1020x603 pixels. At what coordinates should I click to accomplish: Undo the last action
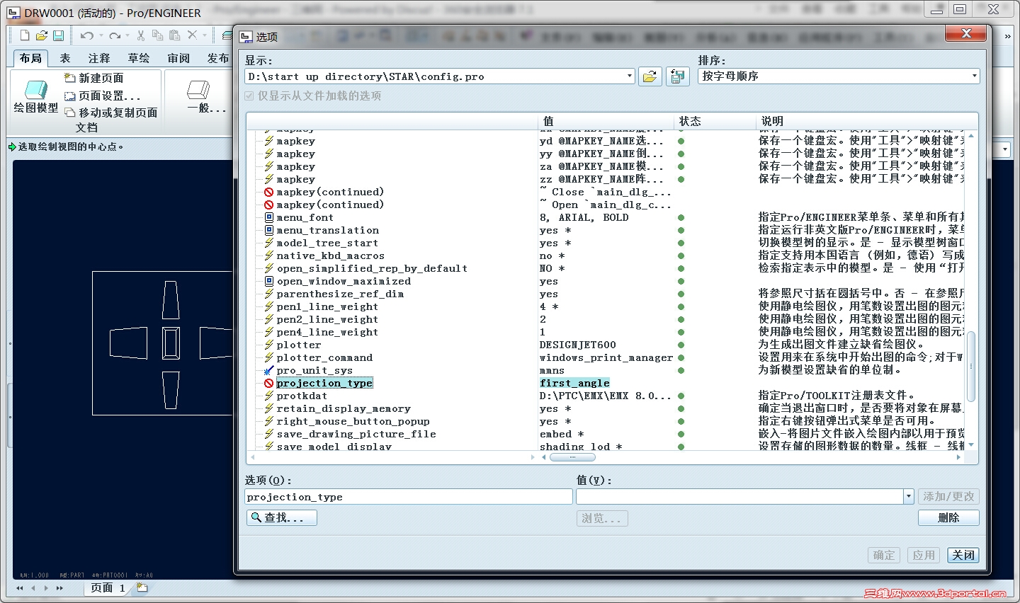click(x=86, y=34)
